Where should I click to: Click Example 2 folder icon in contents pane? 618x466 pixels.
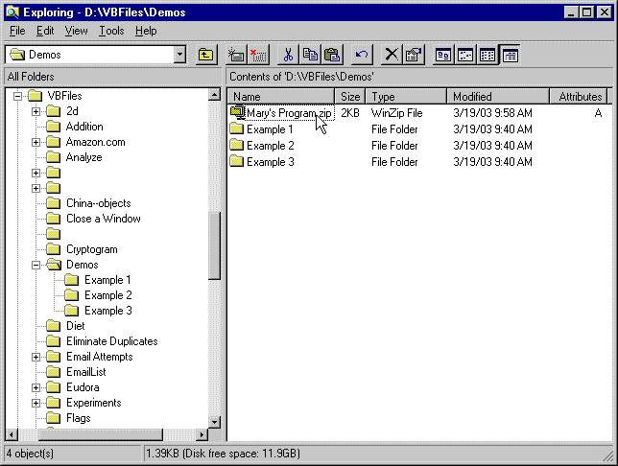237,145
